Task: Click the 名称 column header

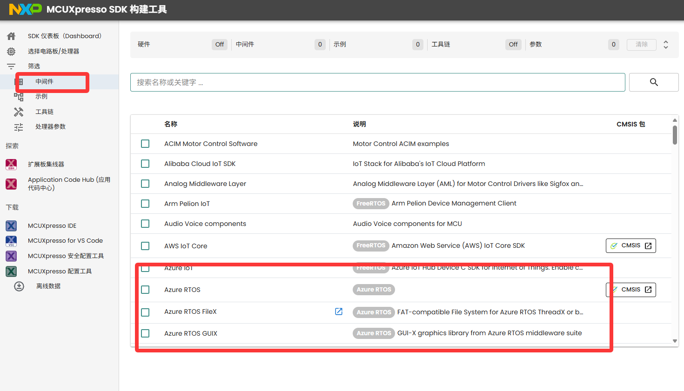Action: coord(171,124)
